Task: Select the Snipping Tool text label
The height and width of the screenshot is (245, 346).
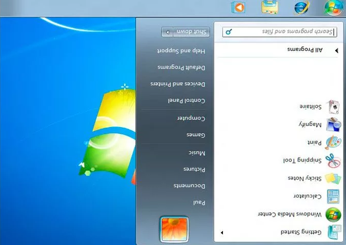Action: (x=302, y=160)
